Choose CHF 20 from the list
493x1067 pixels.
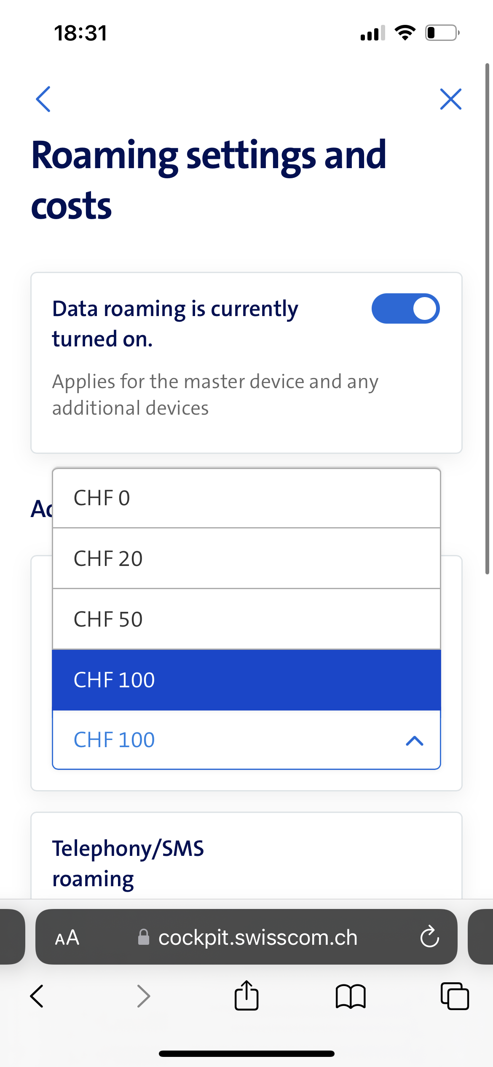246,559
